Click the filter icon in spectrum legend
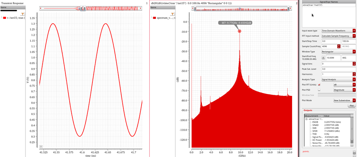The height and width of the screenshot is (157, 357). (x=173, y=13)
